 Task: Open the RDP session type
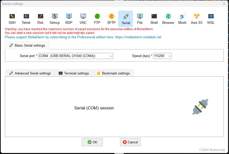click(69, 19)
